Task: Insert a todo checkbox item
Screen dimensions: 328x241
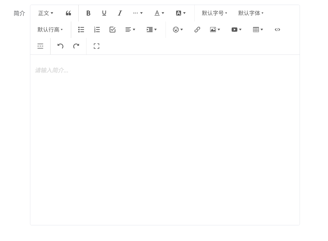Action: point(112,30)
